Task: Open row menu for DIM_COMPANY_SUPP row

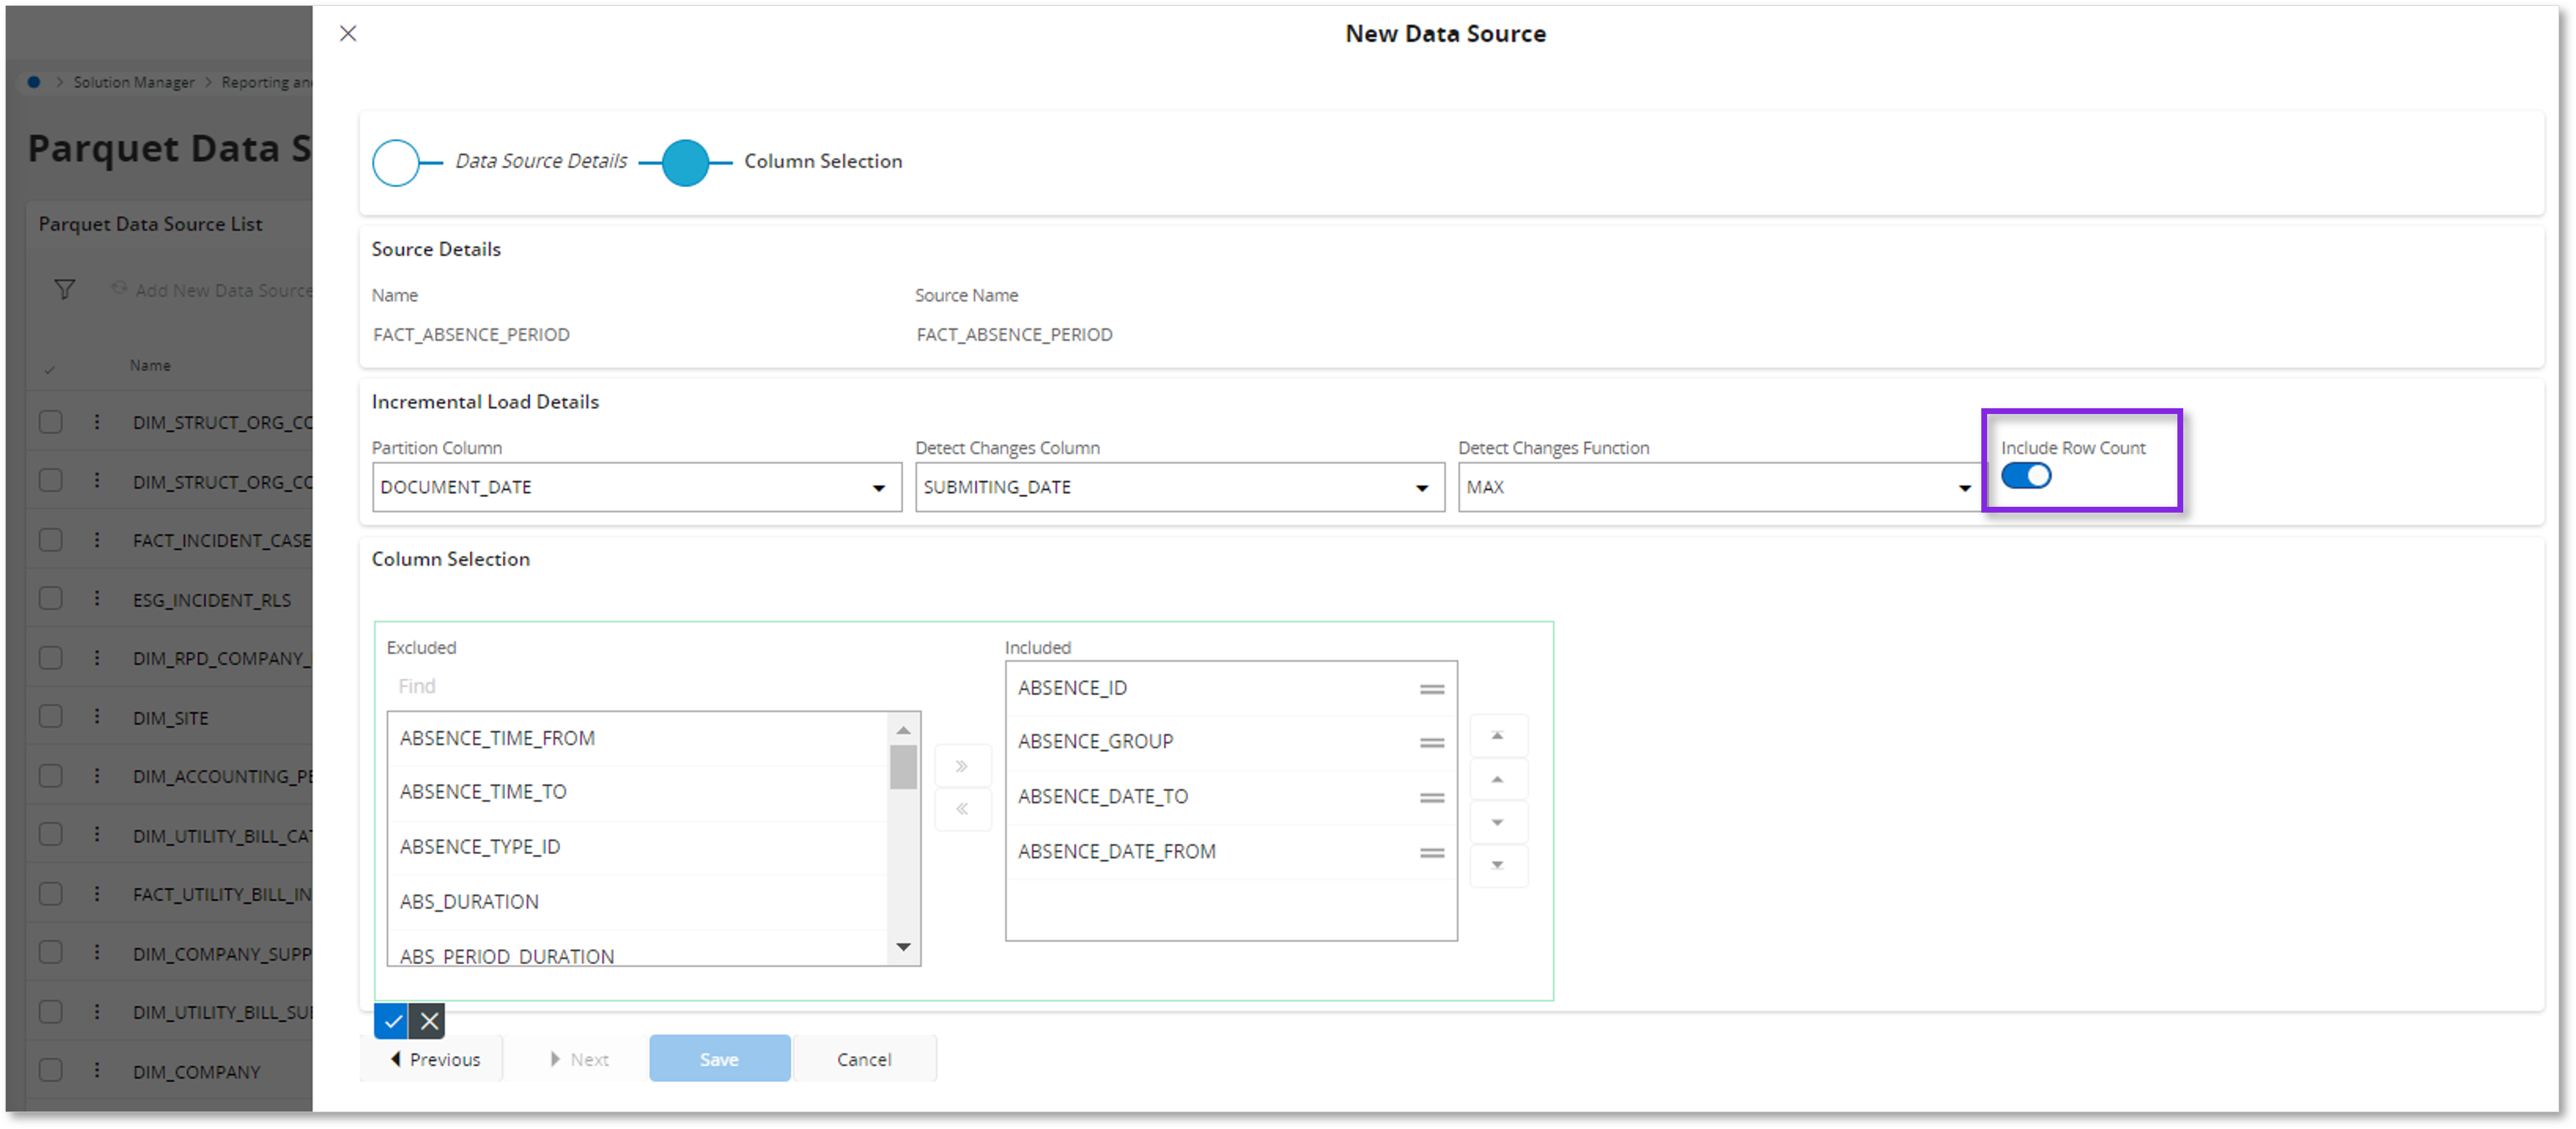Action: coord(97,953)
